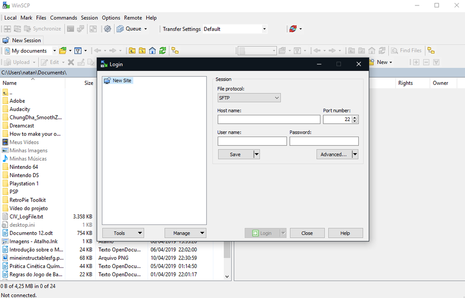
Task: Open the Remote menu
Action: 133,18
